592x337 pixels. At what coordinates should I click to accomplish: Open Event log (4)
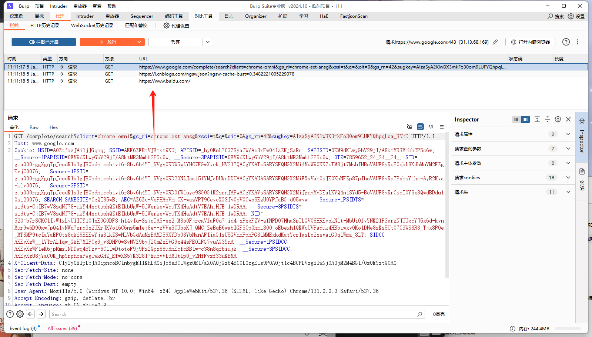23,328
